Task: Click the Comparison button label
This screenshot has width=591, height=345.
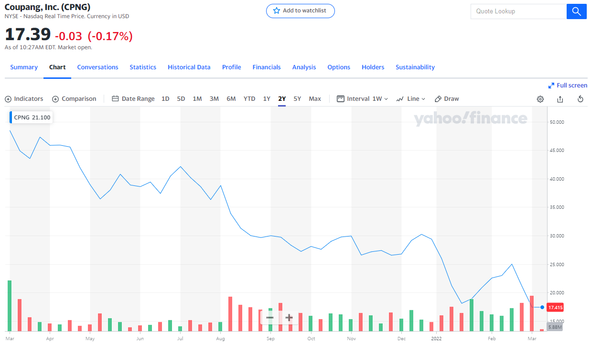Action: point(79,99)
